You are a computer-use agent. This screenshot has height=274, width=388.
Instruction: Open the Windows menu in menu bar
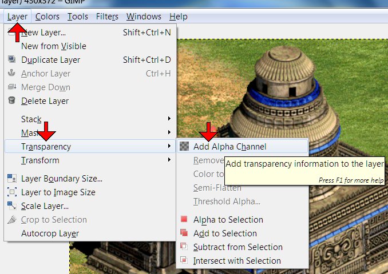144,17
